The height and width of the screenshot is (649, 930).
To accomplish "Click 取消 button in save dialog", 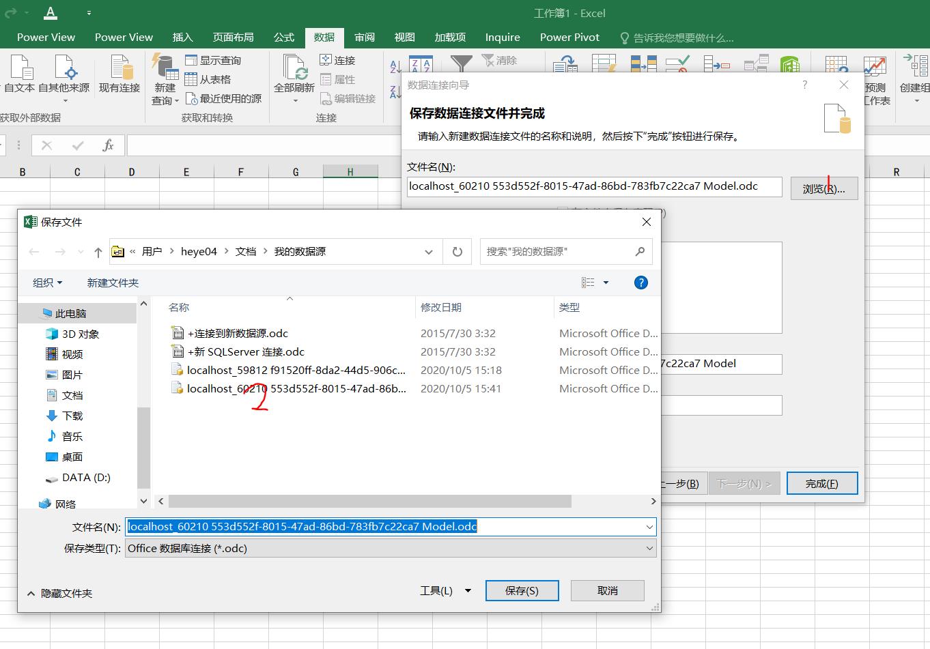I will point(608,591).
